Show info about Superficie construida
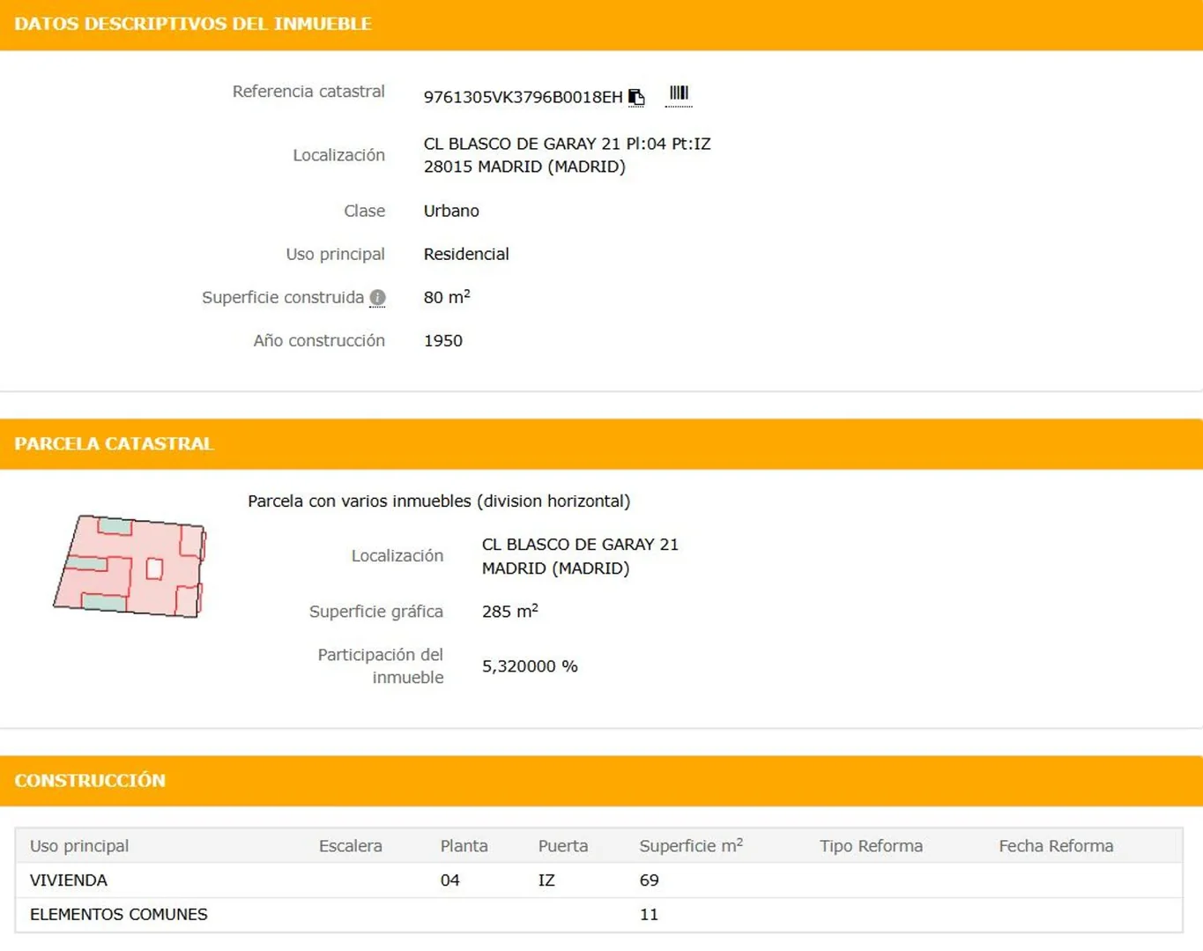Image resolution: width=1203 pixels, height=951 pixels. pyautogui.click(x=377, y=298)
